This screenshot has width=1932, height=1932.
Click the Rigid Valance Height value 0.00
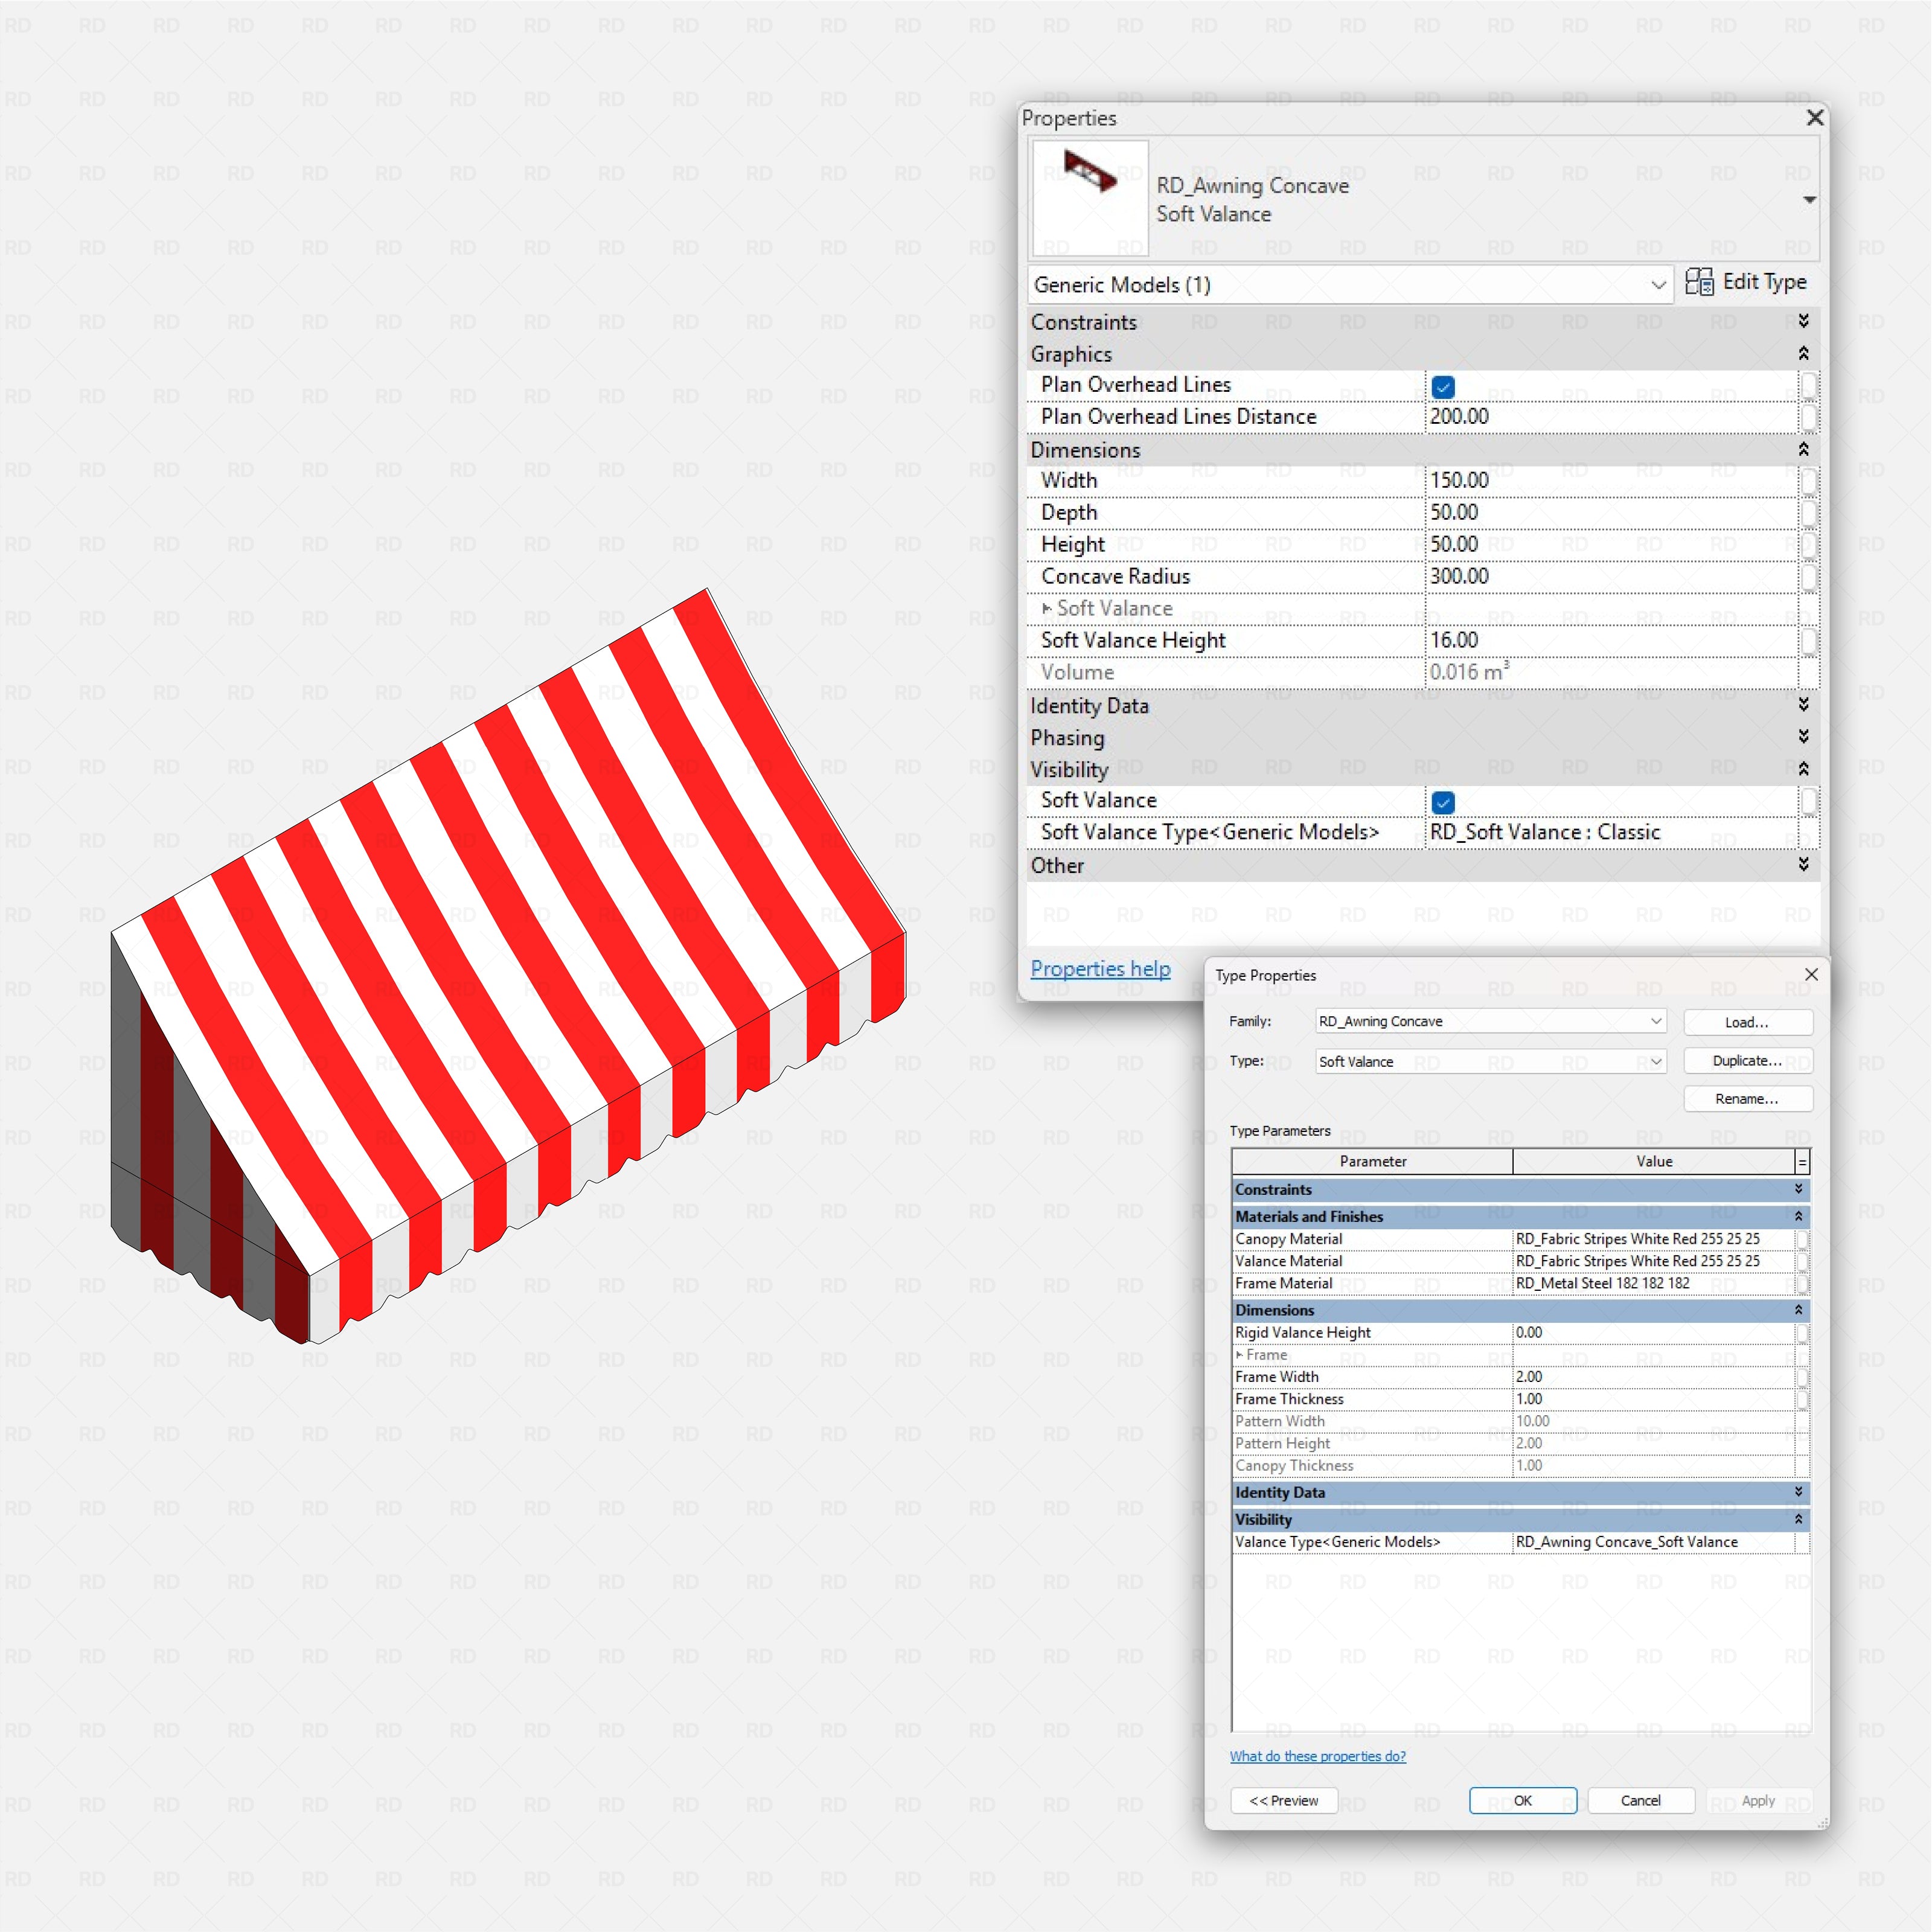1654,1332
